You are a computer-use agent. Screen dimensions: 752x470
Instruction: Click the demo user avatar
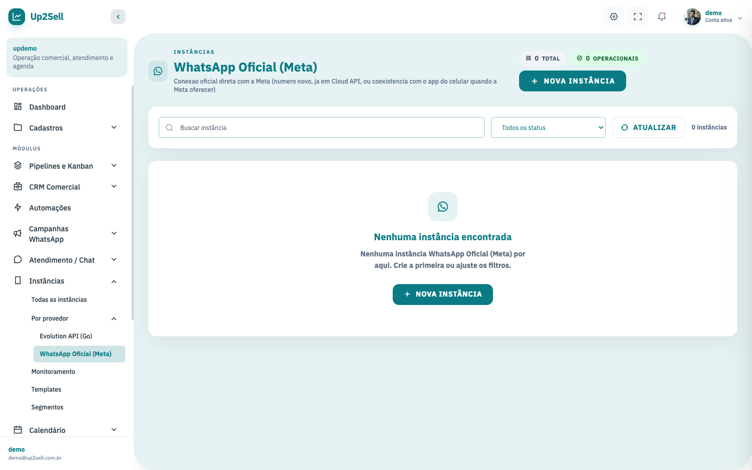coord(692,17)
